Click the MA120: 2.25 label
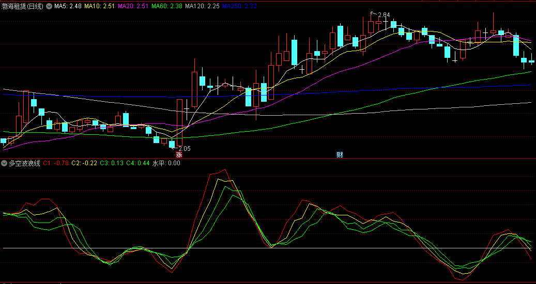 coord(202,6)
